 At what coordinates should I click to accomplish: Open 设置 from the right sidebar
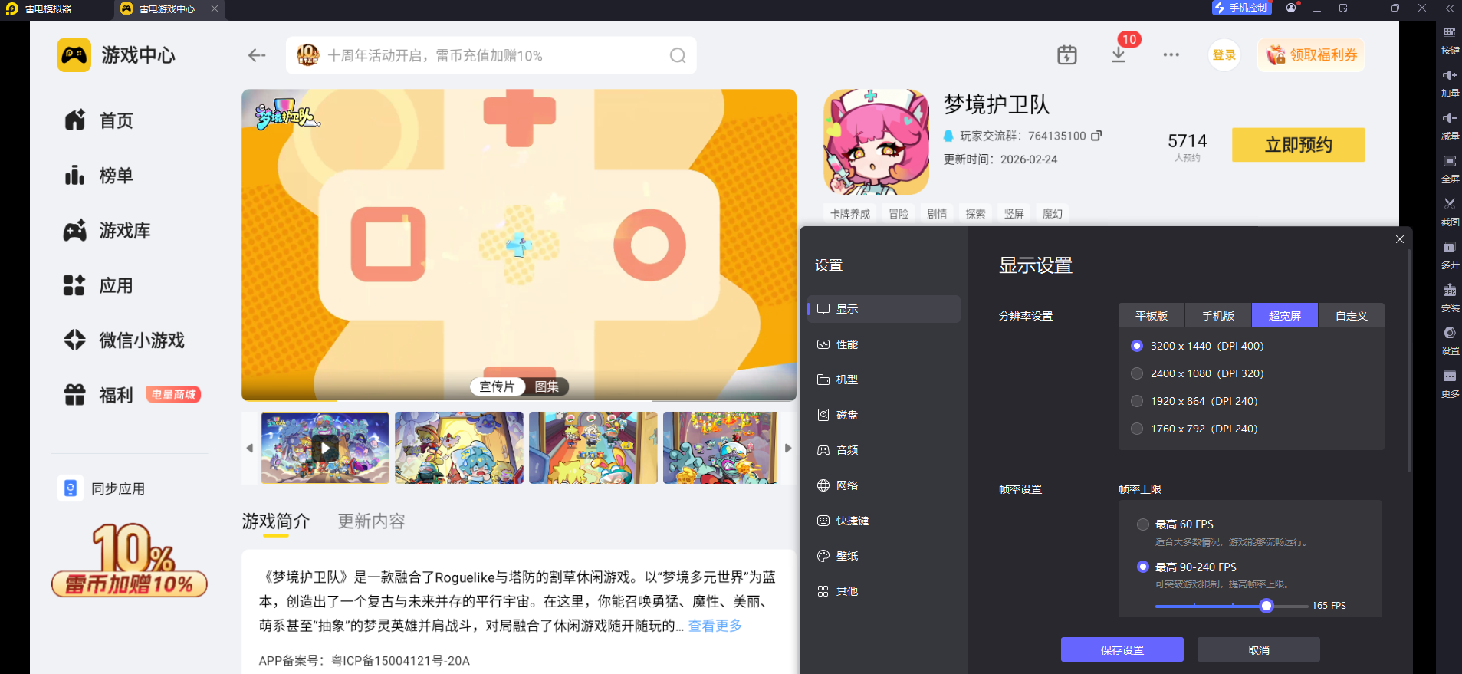pos(1450,340)
